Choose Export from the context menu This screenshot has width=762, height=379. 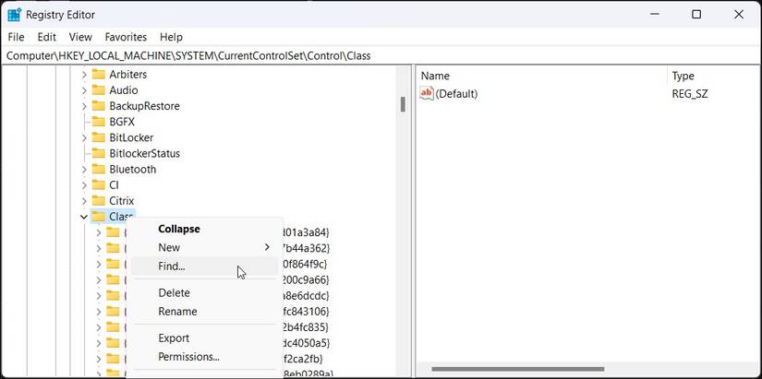[x=174, y=338]
